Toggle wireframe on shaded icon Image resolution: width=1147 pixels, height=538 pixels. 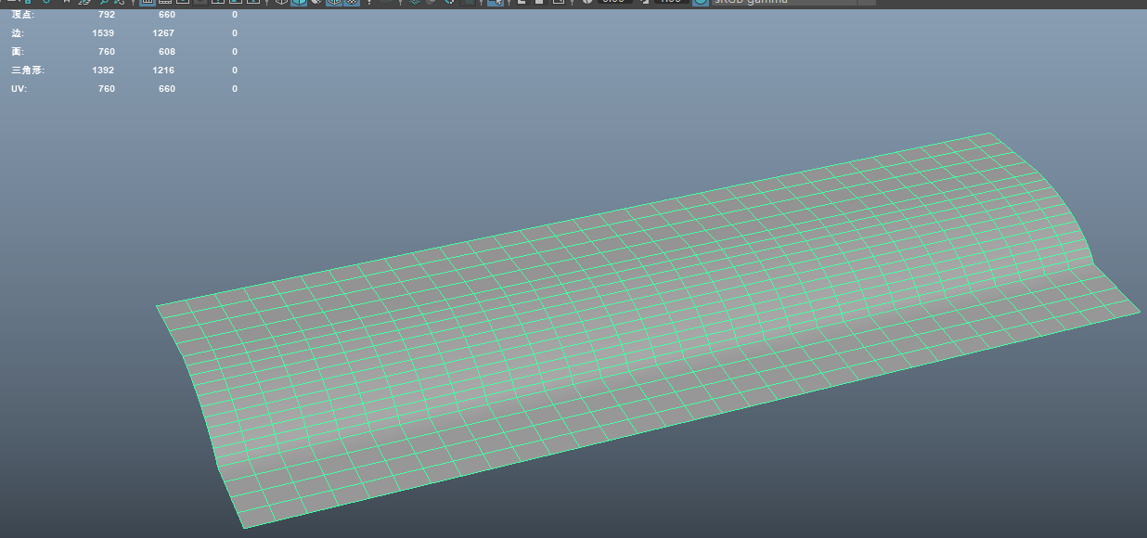334,2
